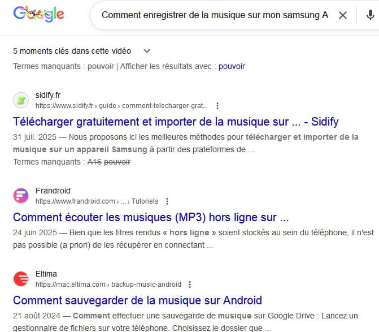Click the search box text field

pos(215,15)
